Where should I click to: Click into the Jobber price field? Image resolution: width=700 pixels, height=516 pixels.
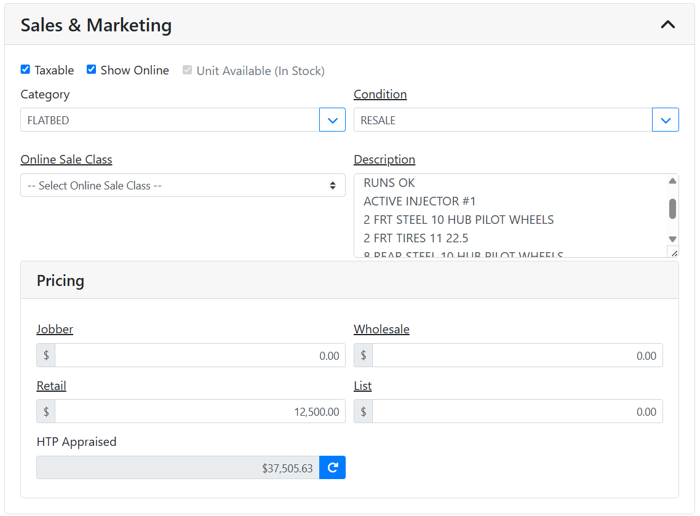click(x=200, y=355)
